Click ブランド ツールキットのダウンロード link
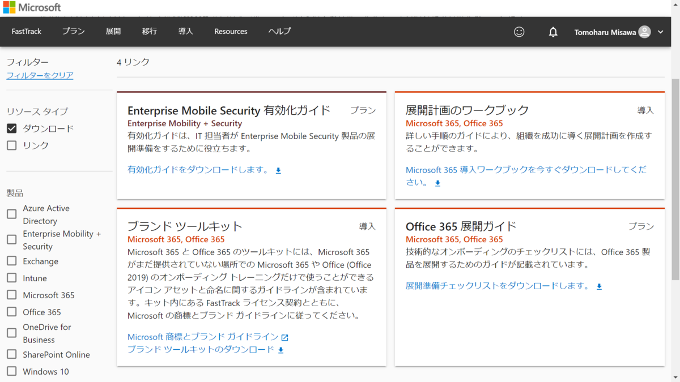Screen dimensions: 680x382 coord(201,350)
